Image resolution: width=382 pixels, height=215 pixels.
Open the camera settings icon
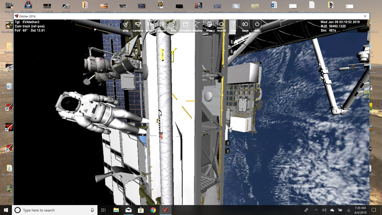pos(138,25)
